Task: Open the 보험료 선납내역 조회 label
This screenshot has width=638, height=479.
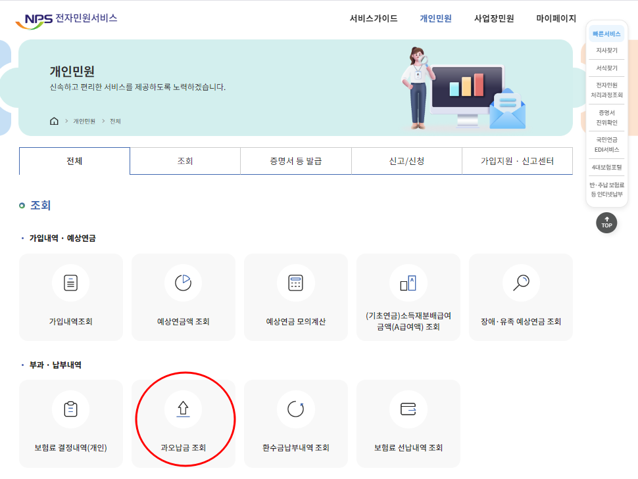Action: [x=408, y=447]
